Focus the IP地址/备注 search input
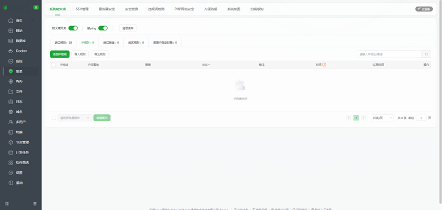 [390, 54]
